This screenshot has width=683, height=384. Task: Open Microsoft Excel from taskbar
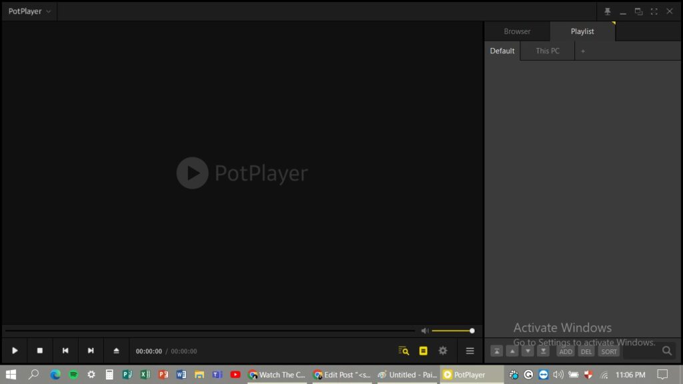[145, 375]
